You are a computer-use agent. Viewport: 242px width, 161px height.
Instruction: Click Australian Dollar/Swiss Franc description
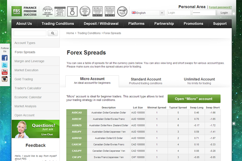(108, 119)
